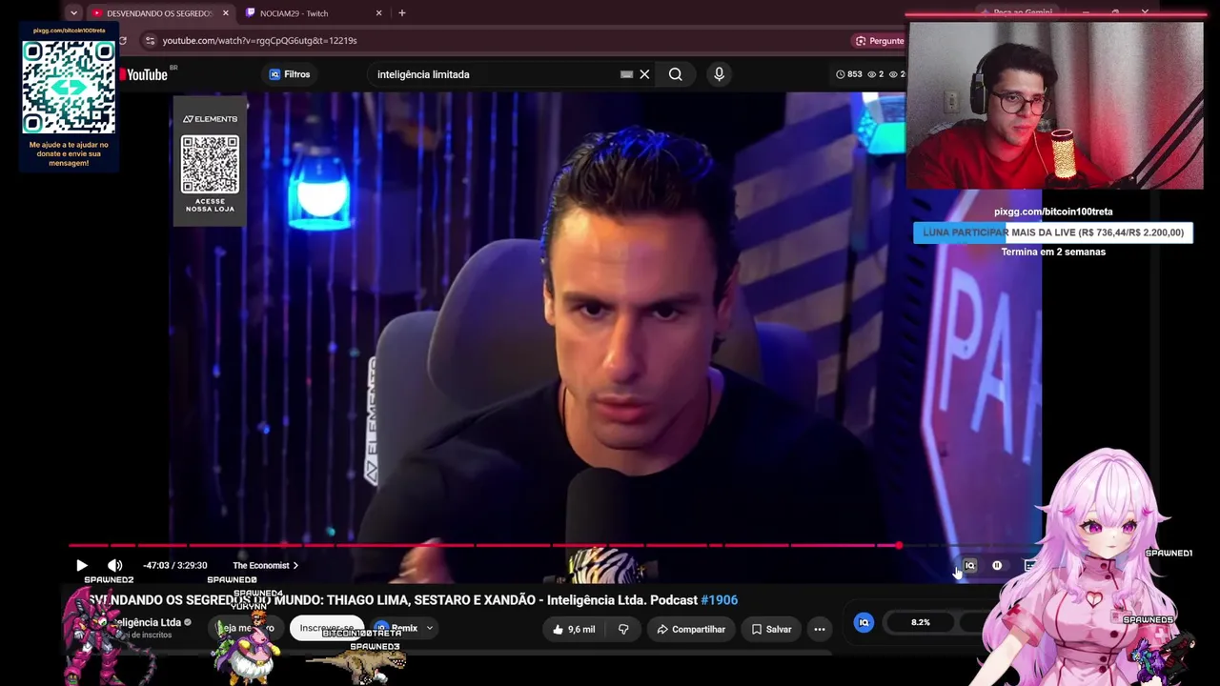
Task: Click the Compartilhar share button
Action: (691, 629)
